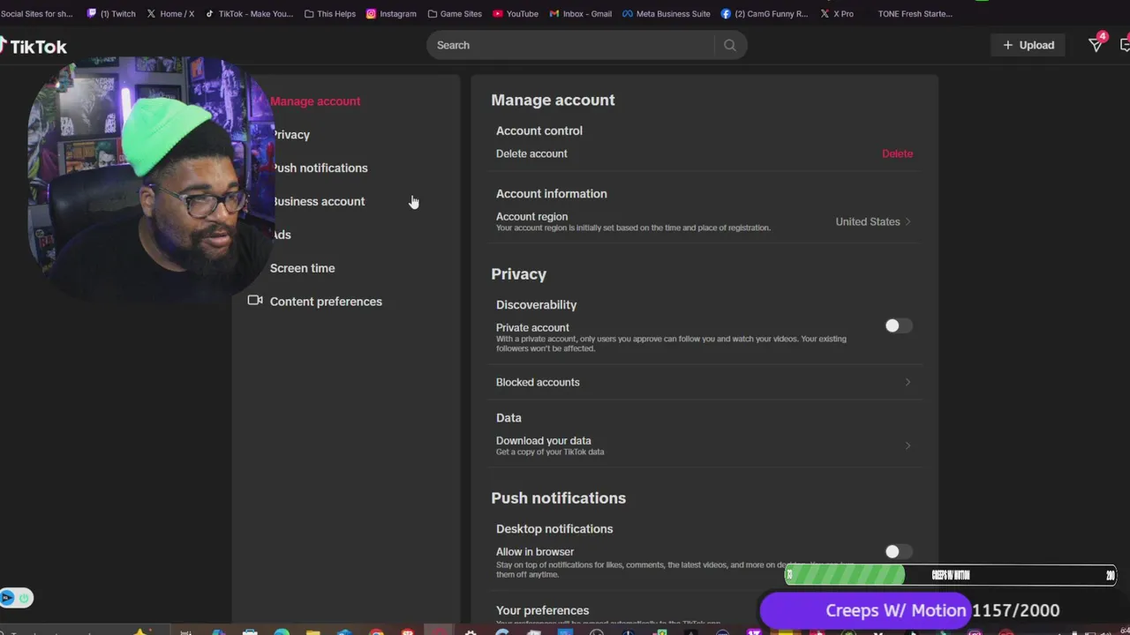
Task: Expand the United States account region chevron
Action: click(908, 221)
